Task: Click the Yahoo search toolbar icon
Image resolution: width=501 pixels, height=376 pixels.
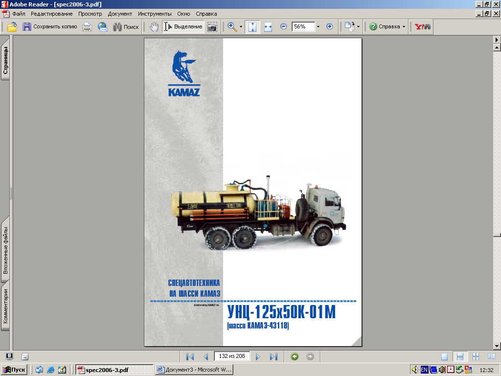Action: (422, 27)
